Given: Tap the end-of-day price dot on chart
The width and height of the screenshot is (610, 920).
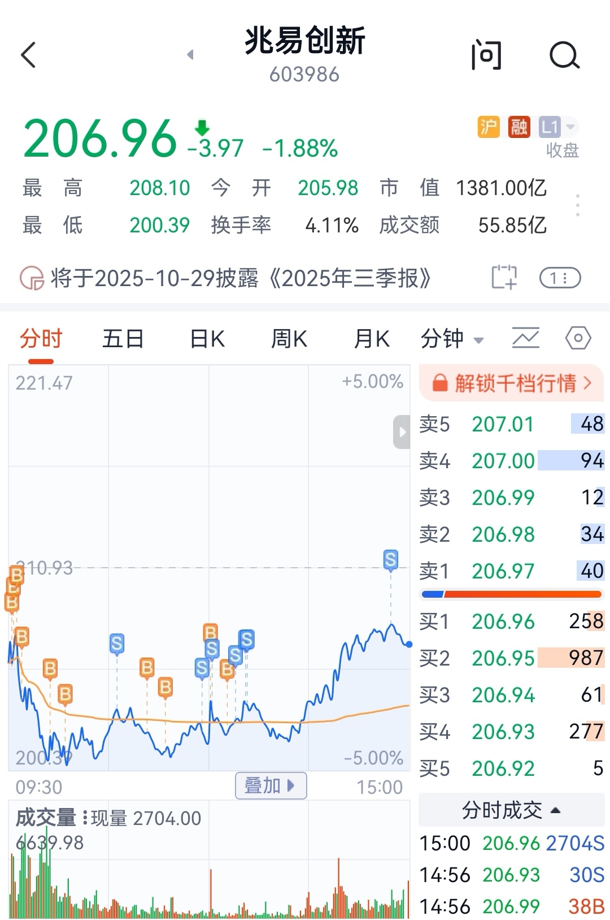Looking at the screenshot, I should [x=409, y=644].
